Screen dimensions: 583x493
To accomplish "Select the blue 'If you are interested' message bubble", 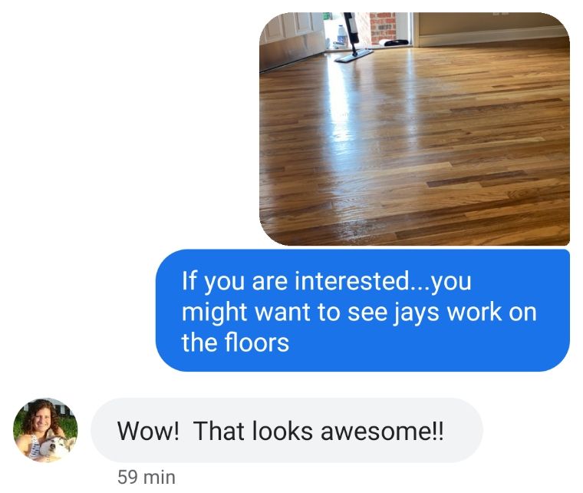I will tap(363, 310).
